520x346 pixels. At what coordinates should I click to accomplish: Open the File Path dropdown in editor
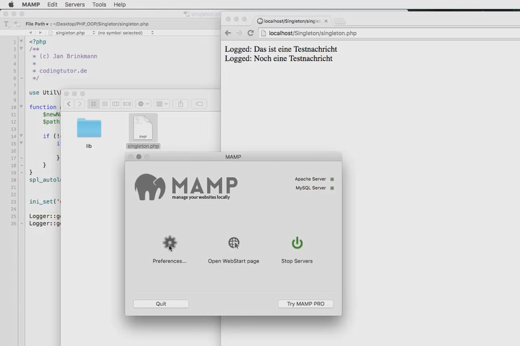38,24
